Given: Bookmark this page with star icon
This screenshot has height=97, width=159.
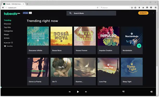Looking at the screenshot, I should coord(132,8).
